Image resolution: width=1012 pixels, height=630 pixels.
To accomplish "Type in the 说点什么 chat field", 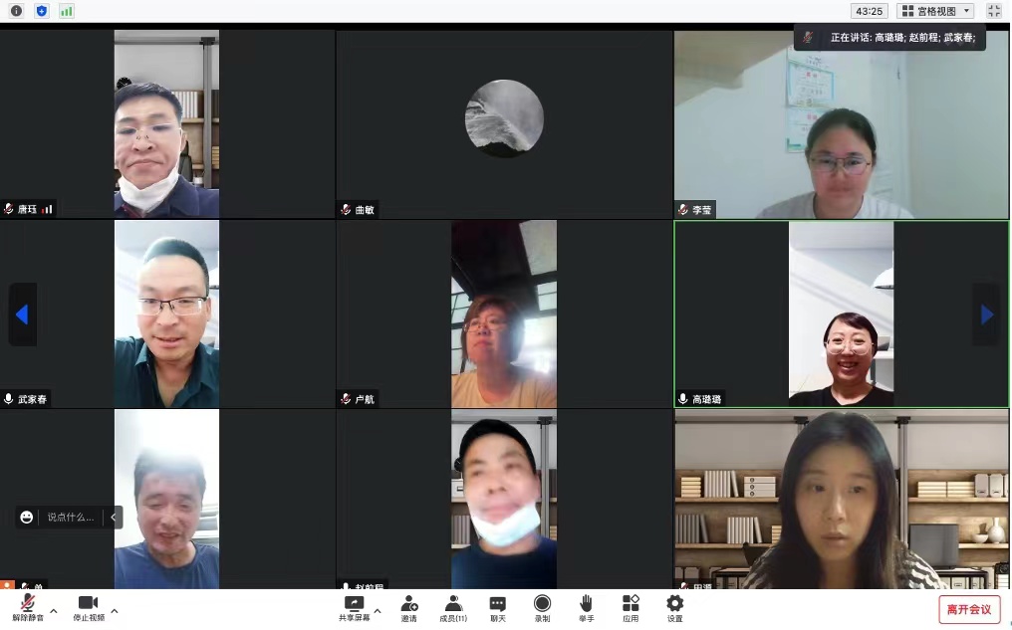I will pyautogui.click(x=71, y=518).
